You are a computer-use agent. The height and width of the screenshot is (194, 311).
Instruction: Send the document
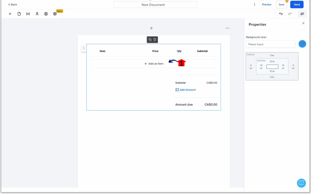(297, 4)
